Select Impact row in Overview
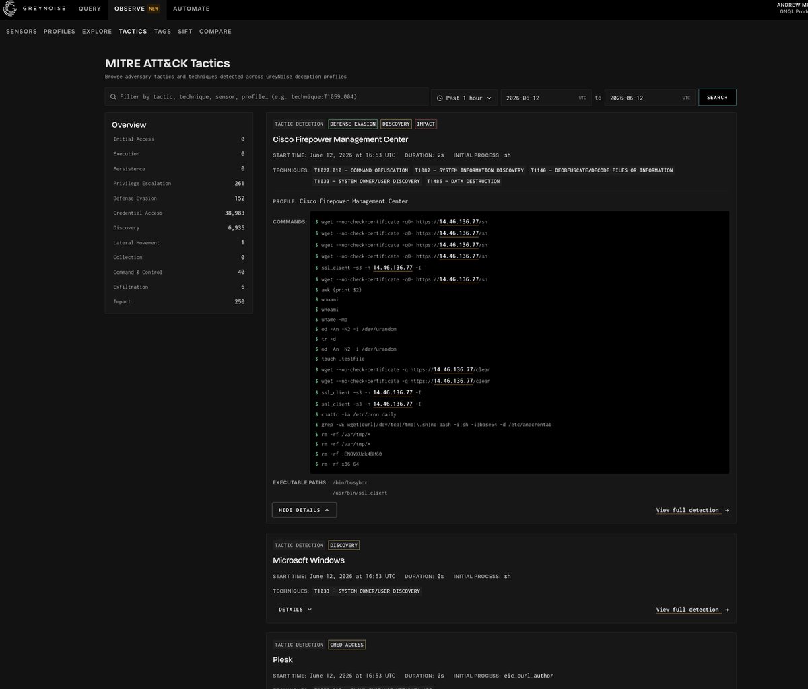 (x=179, y=302)
